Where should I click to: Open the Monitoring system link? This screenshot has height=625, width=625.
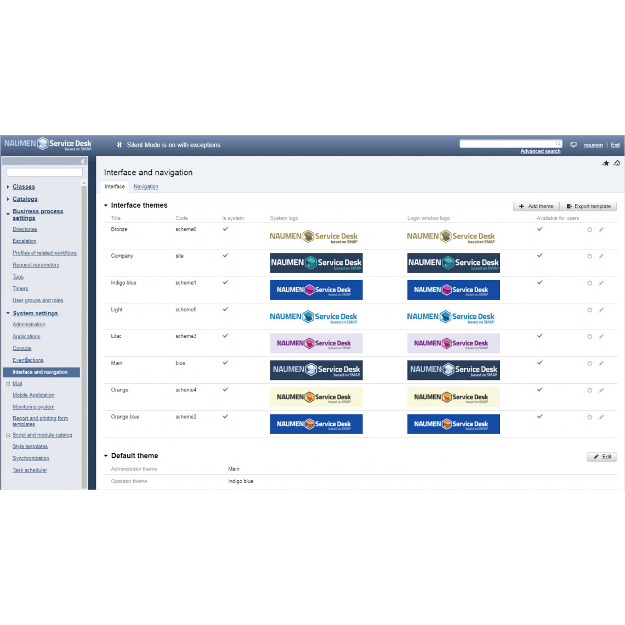(33, 407)
